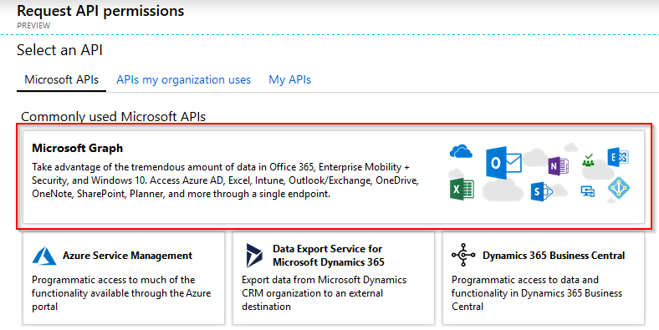Open the APIs my organization uses tab

[x=184, y=79]
